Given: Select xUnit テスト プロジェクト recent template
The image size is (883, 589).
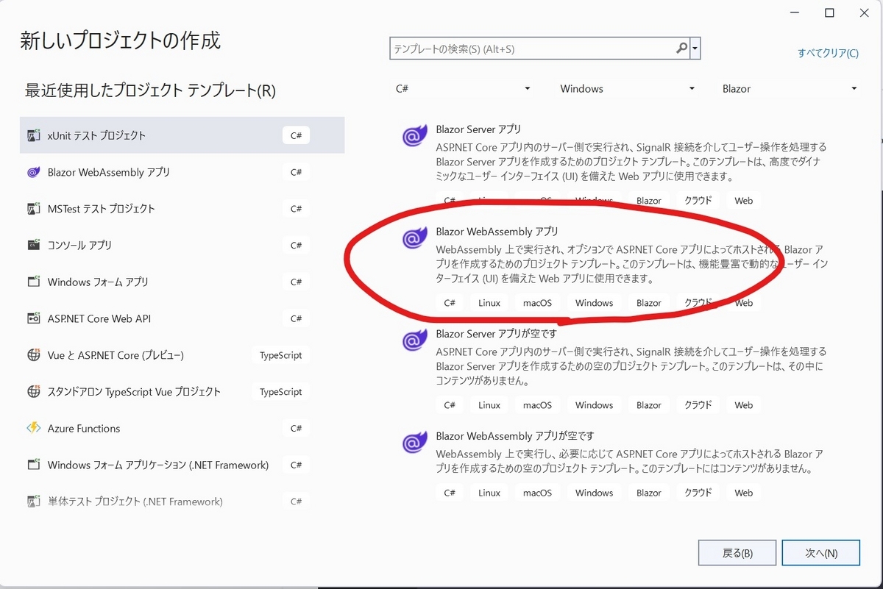Looking at the screenshot, I should 182,135.
